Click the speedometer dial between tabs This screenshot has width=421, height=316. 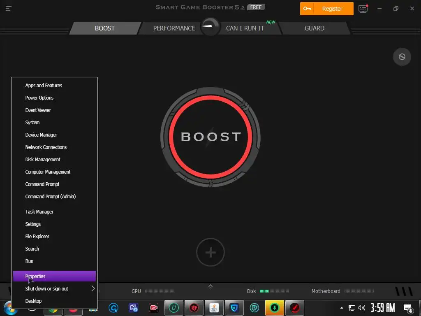click(210, 26)
